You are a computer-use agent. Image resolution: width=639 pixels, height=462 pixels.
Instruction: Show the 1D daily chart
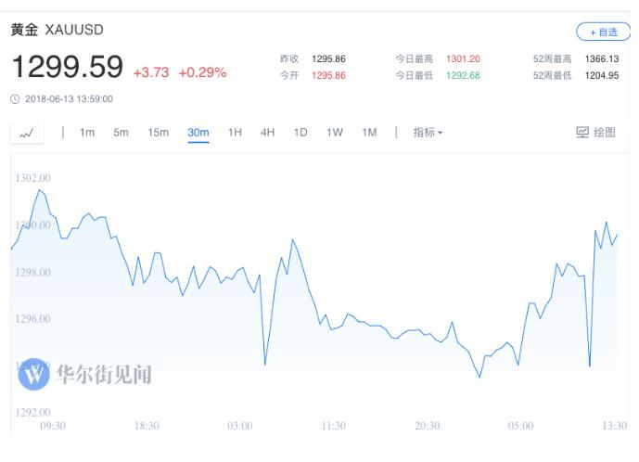300,133
